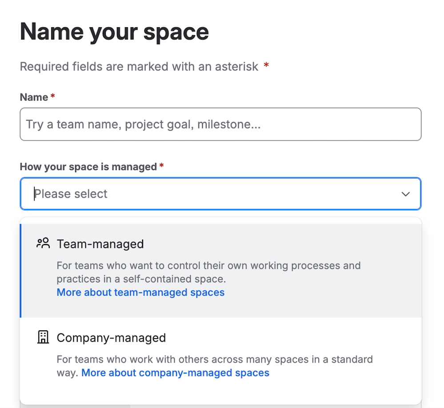Click the "Name your space" heading

tap(114, 32)
